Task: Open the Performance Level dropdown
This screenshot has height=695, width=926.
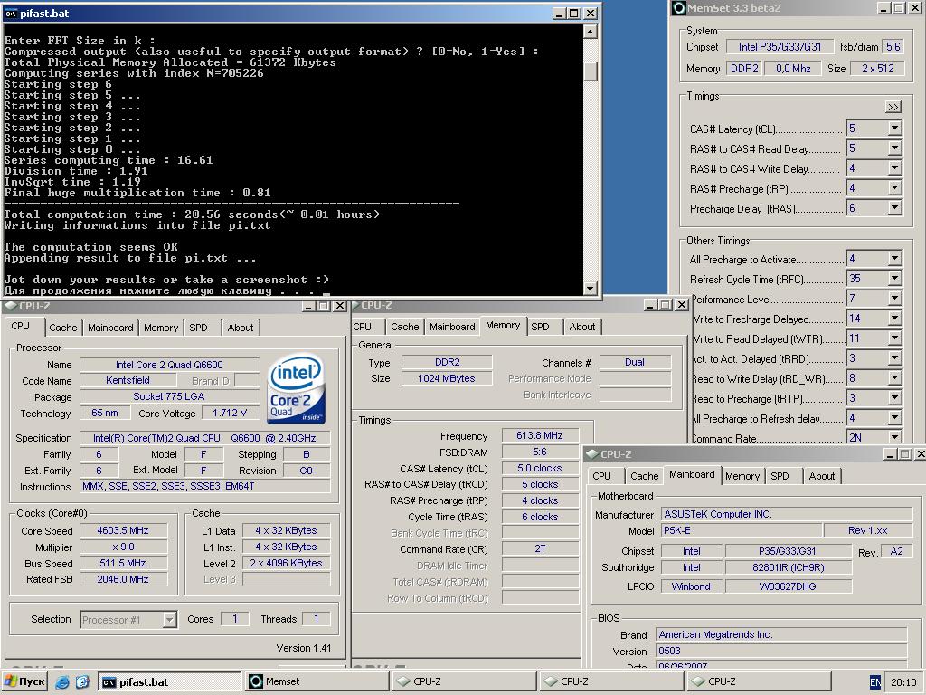Action: (894, 299)
